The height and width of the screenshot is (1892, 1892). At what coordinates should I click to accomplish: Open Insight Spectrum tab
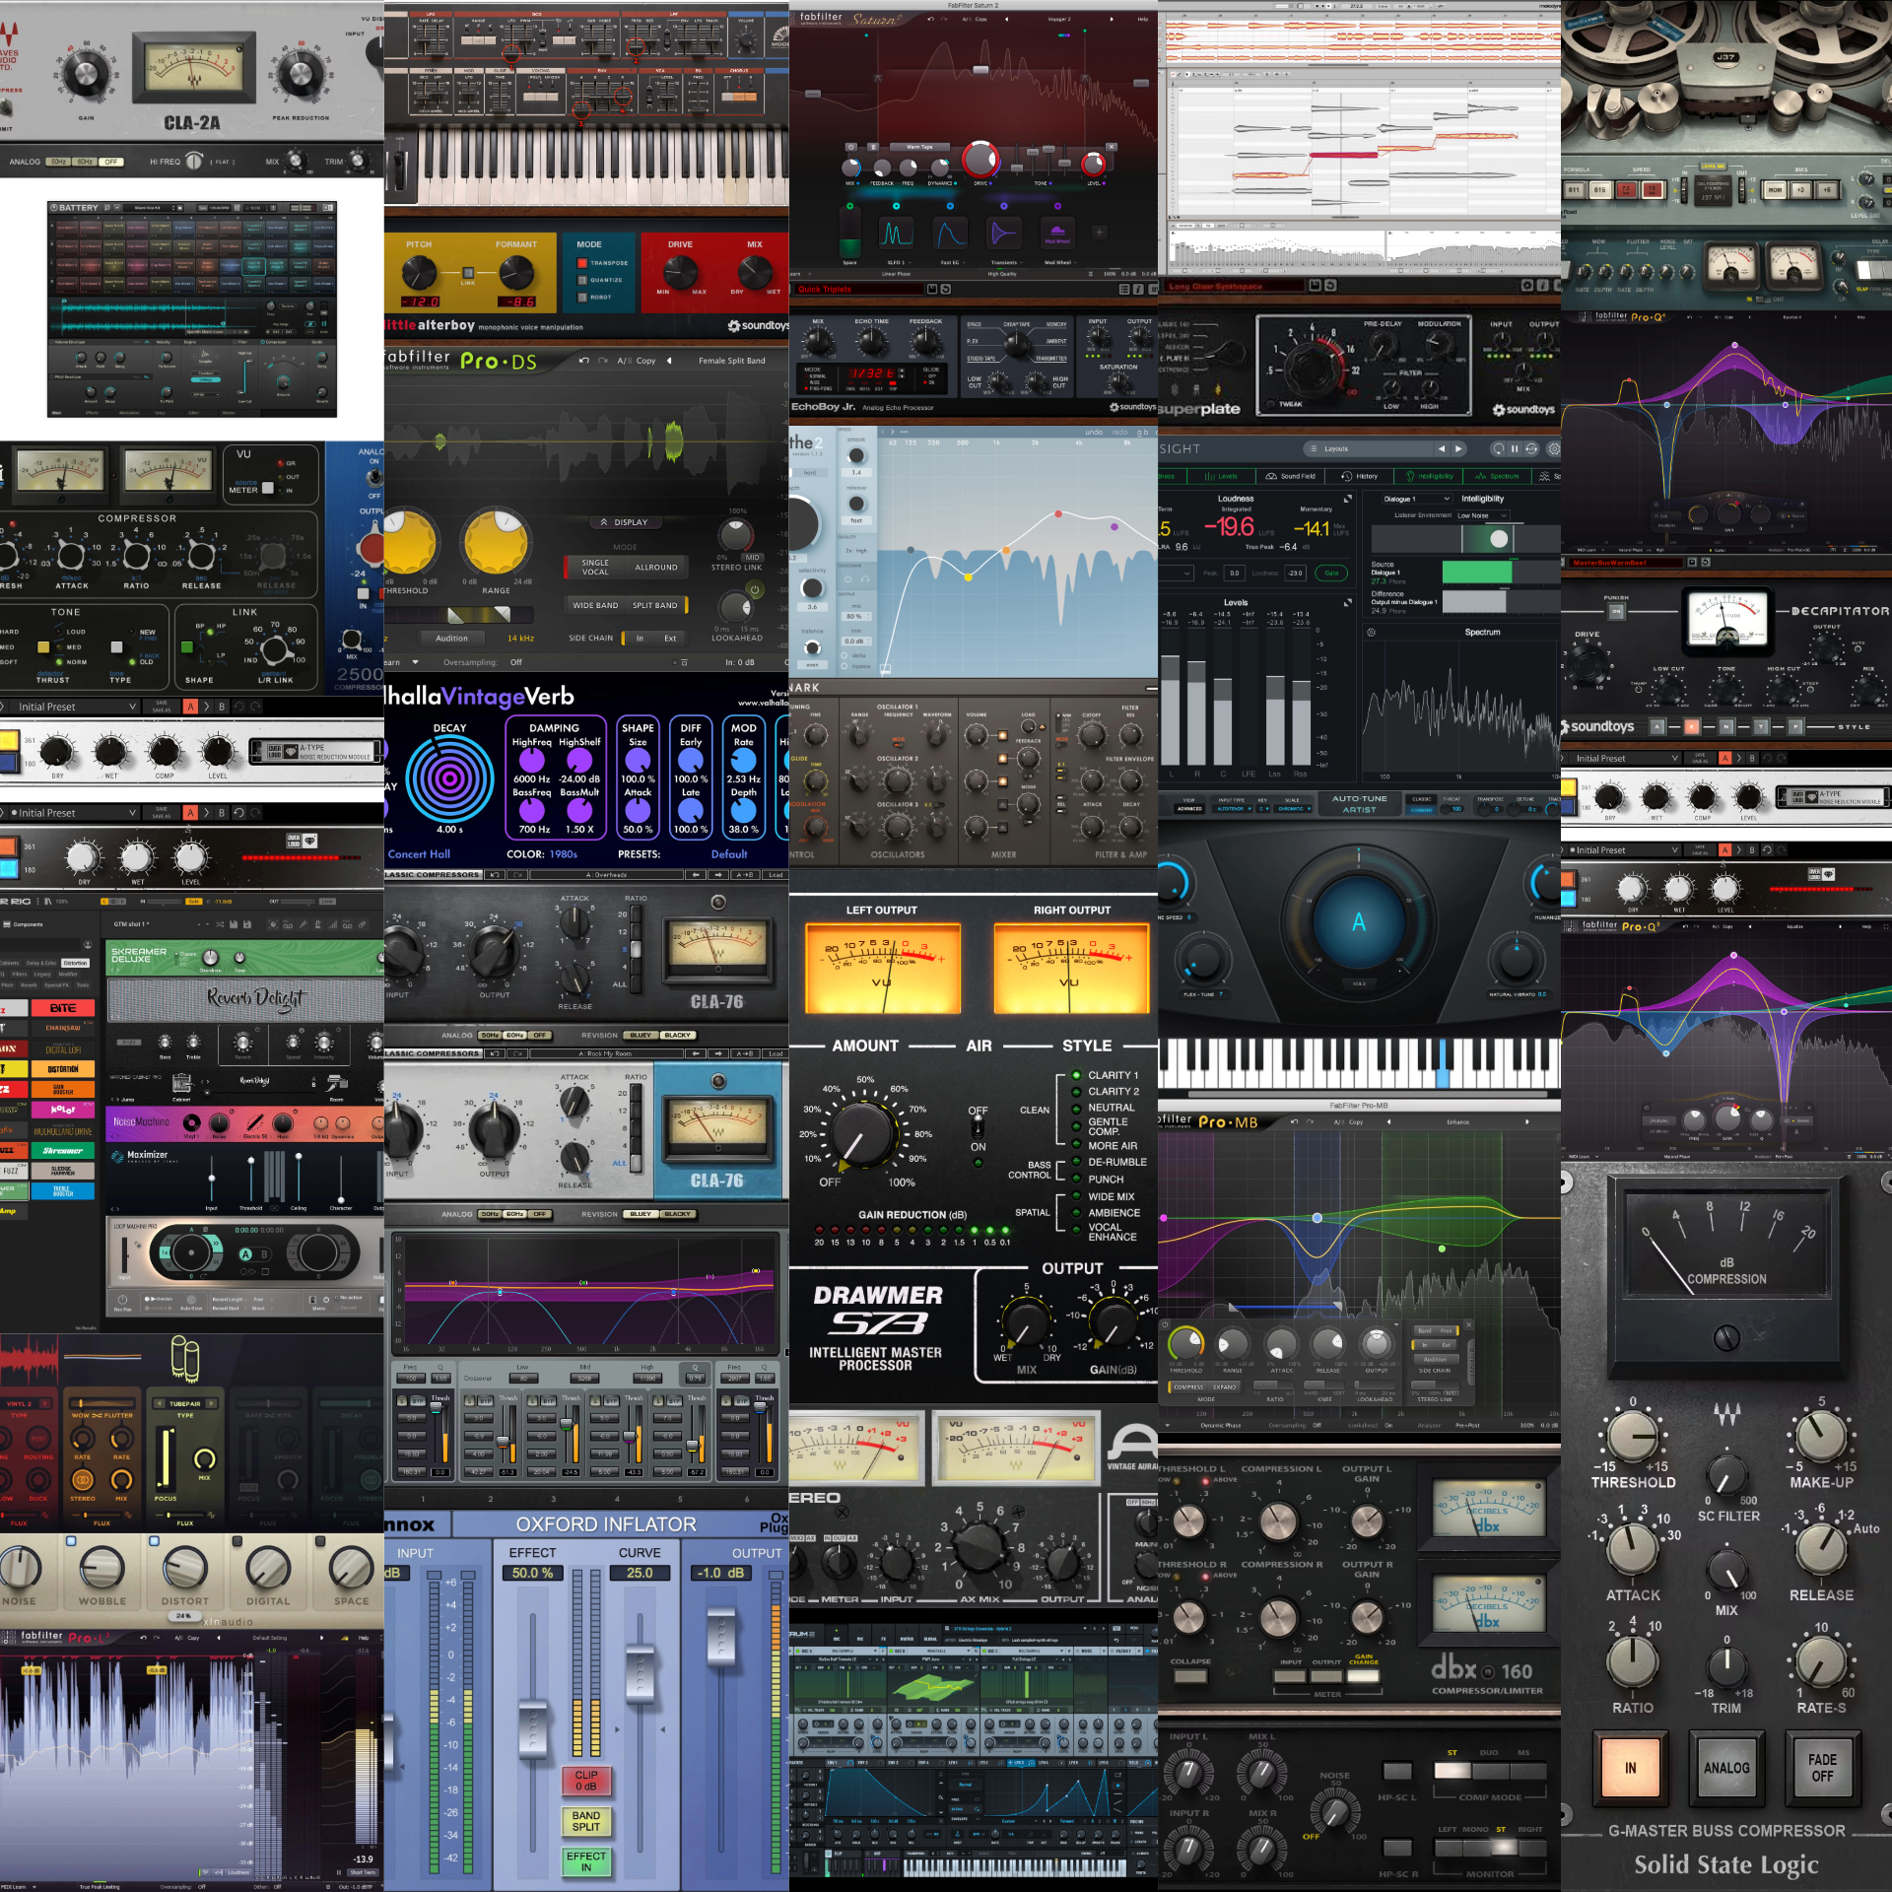[1498, 476]
